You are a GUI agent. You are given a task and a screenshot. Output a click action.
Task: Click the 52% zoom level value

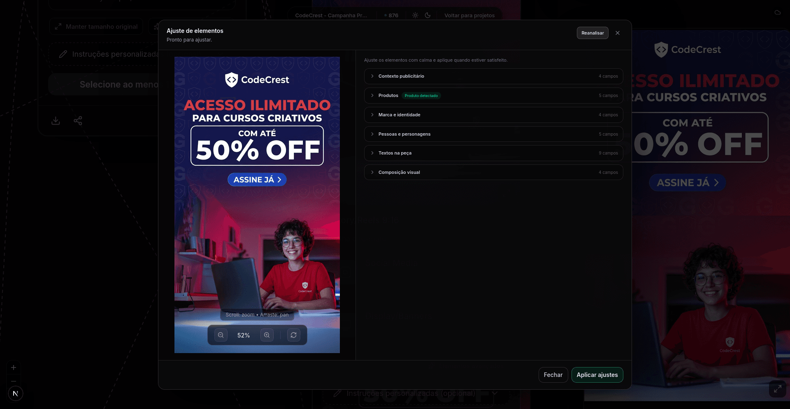244,335
